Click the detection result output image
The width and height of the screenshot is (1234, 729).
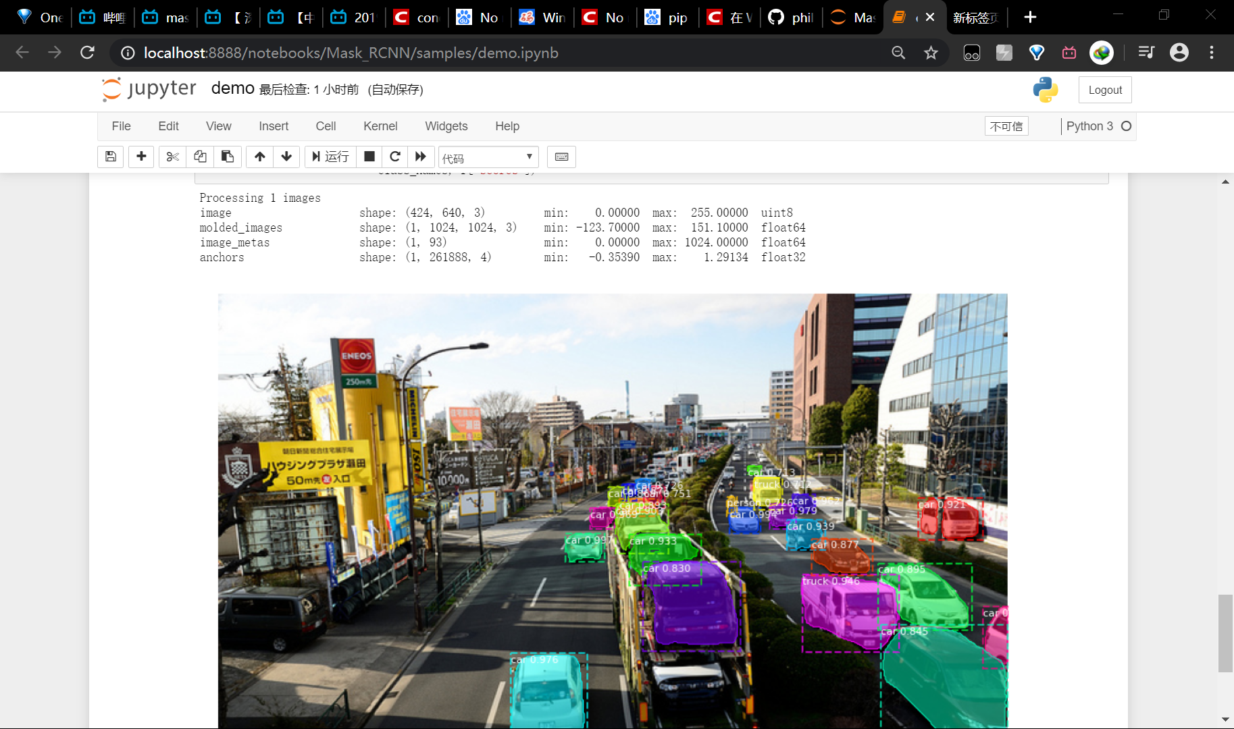[x=613, y=510]
